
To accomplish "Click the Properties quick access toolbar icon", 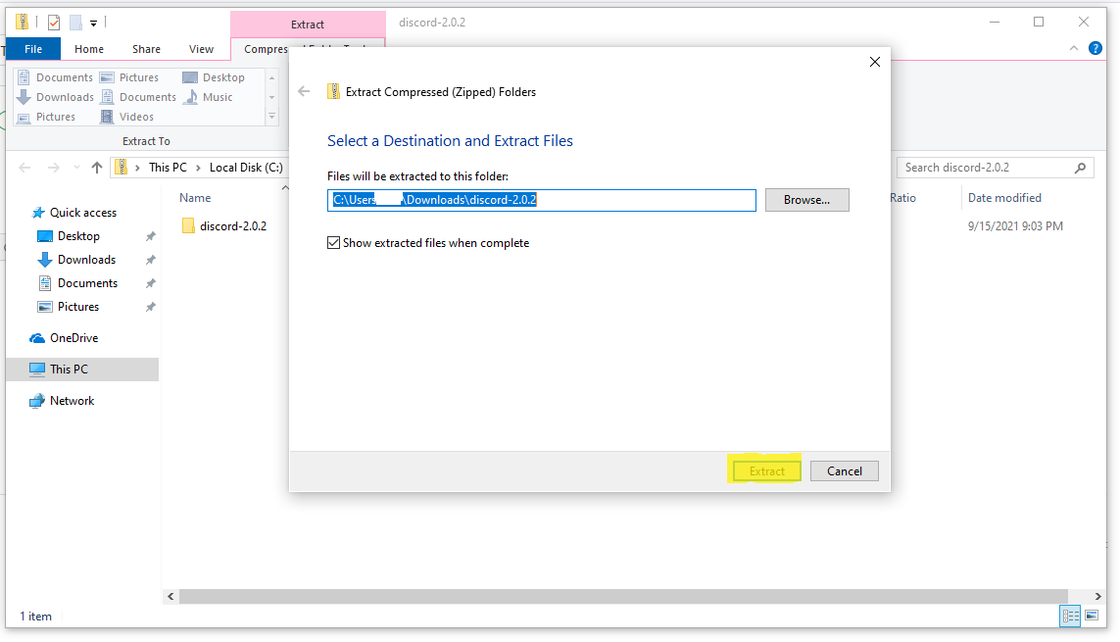I will (x=54, y=23).
